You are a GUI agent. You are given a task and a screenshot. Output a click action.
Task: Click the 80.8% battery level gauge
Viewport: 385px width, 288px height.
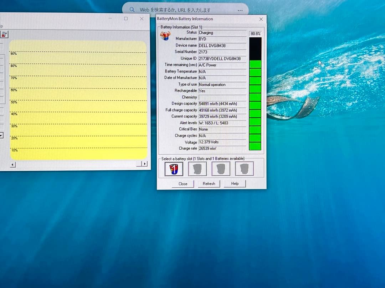255,94
